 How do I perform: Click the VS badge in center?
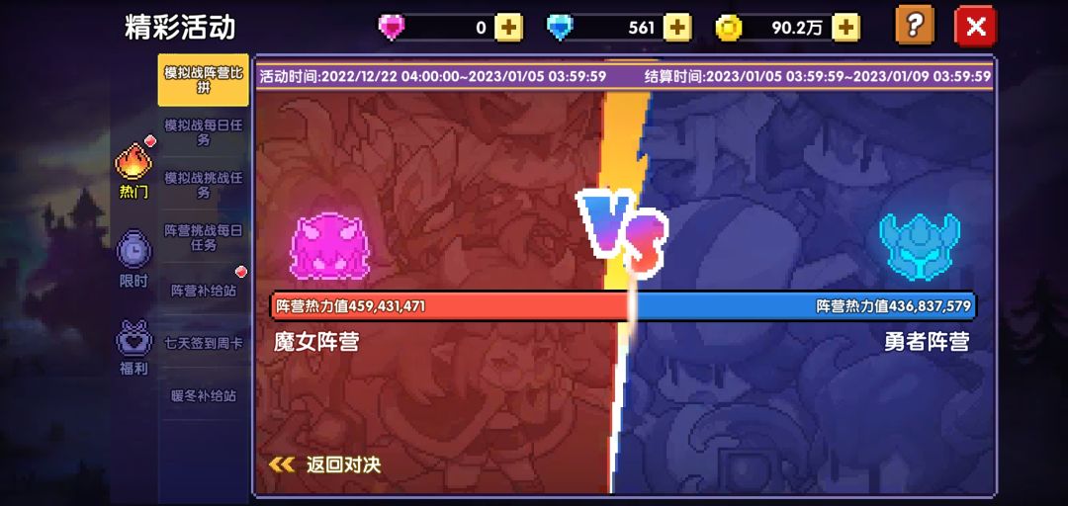621,233
